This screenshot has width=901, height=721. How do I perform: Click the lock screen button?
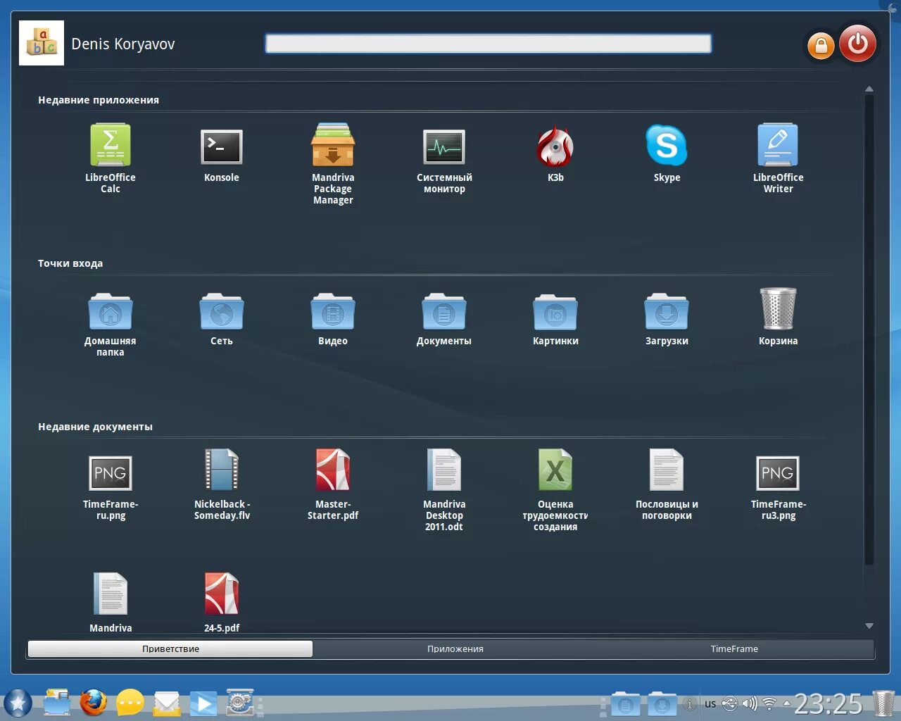(821, 46)
